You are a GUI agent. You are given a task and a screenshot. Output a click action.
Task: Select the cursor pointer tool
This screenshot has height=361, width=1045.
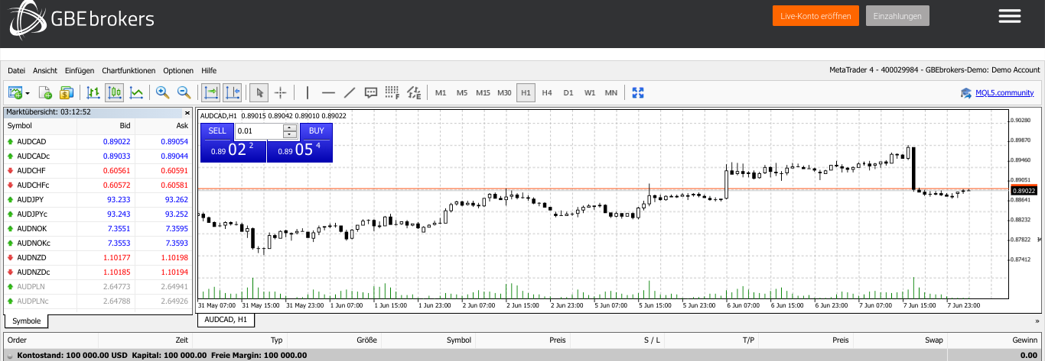(259, 92)
